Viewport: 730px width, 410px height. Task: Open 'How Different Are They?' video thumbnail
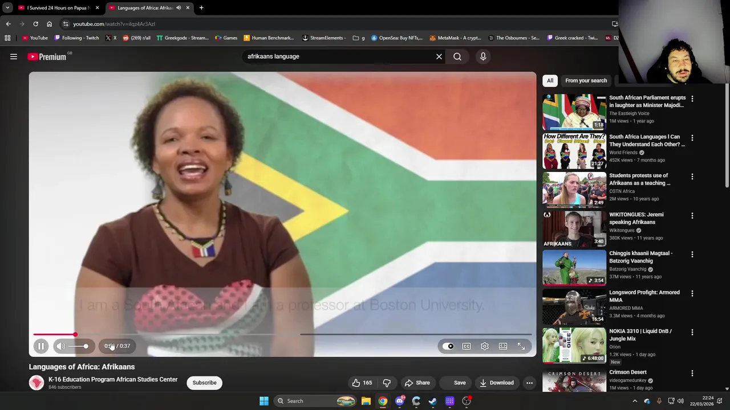point(574,151)
